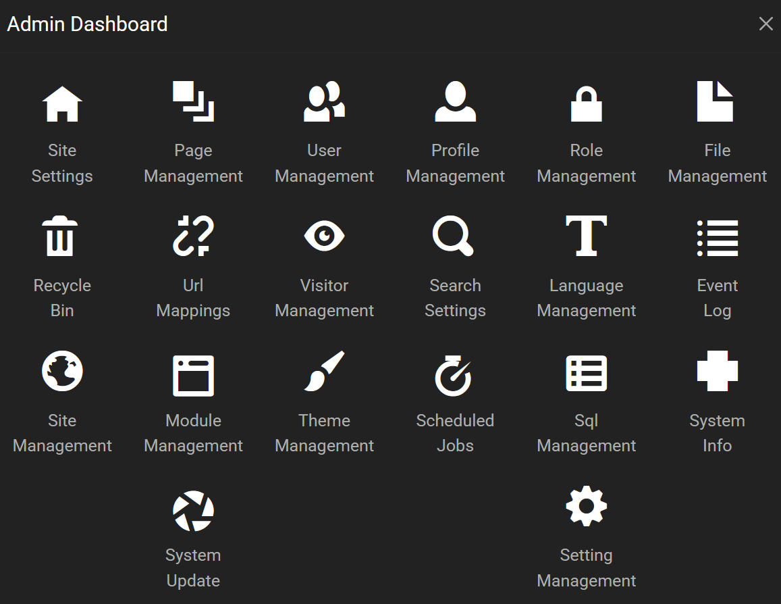Open the Recycle Bin trash icon
The image size is (781, 604).
(x=62, y=236)
